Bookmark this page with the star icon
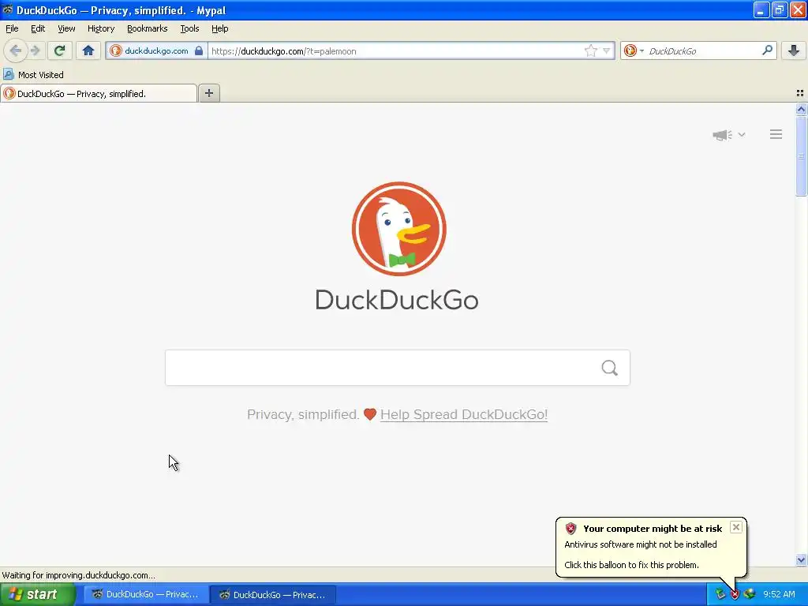The height and width of the screenshot is (606, 808). click(x=590, y=50)
